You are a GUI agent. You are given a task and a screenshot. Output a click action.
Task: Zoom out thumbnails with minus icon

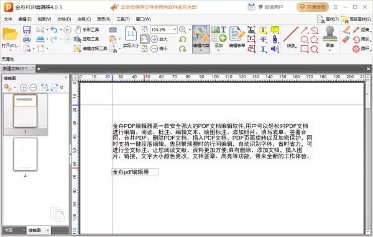34,87
